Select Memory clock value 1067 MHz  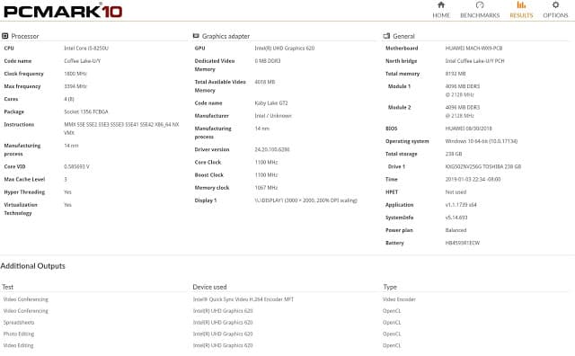tap(266, 188)
